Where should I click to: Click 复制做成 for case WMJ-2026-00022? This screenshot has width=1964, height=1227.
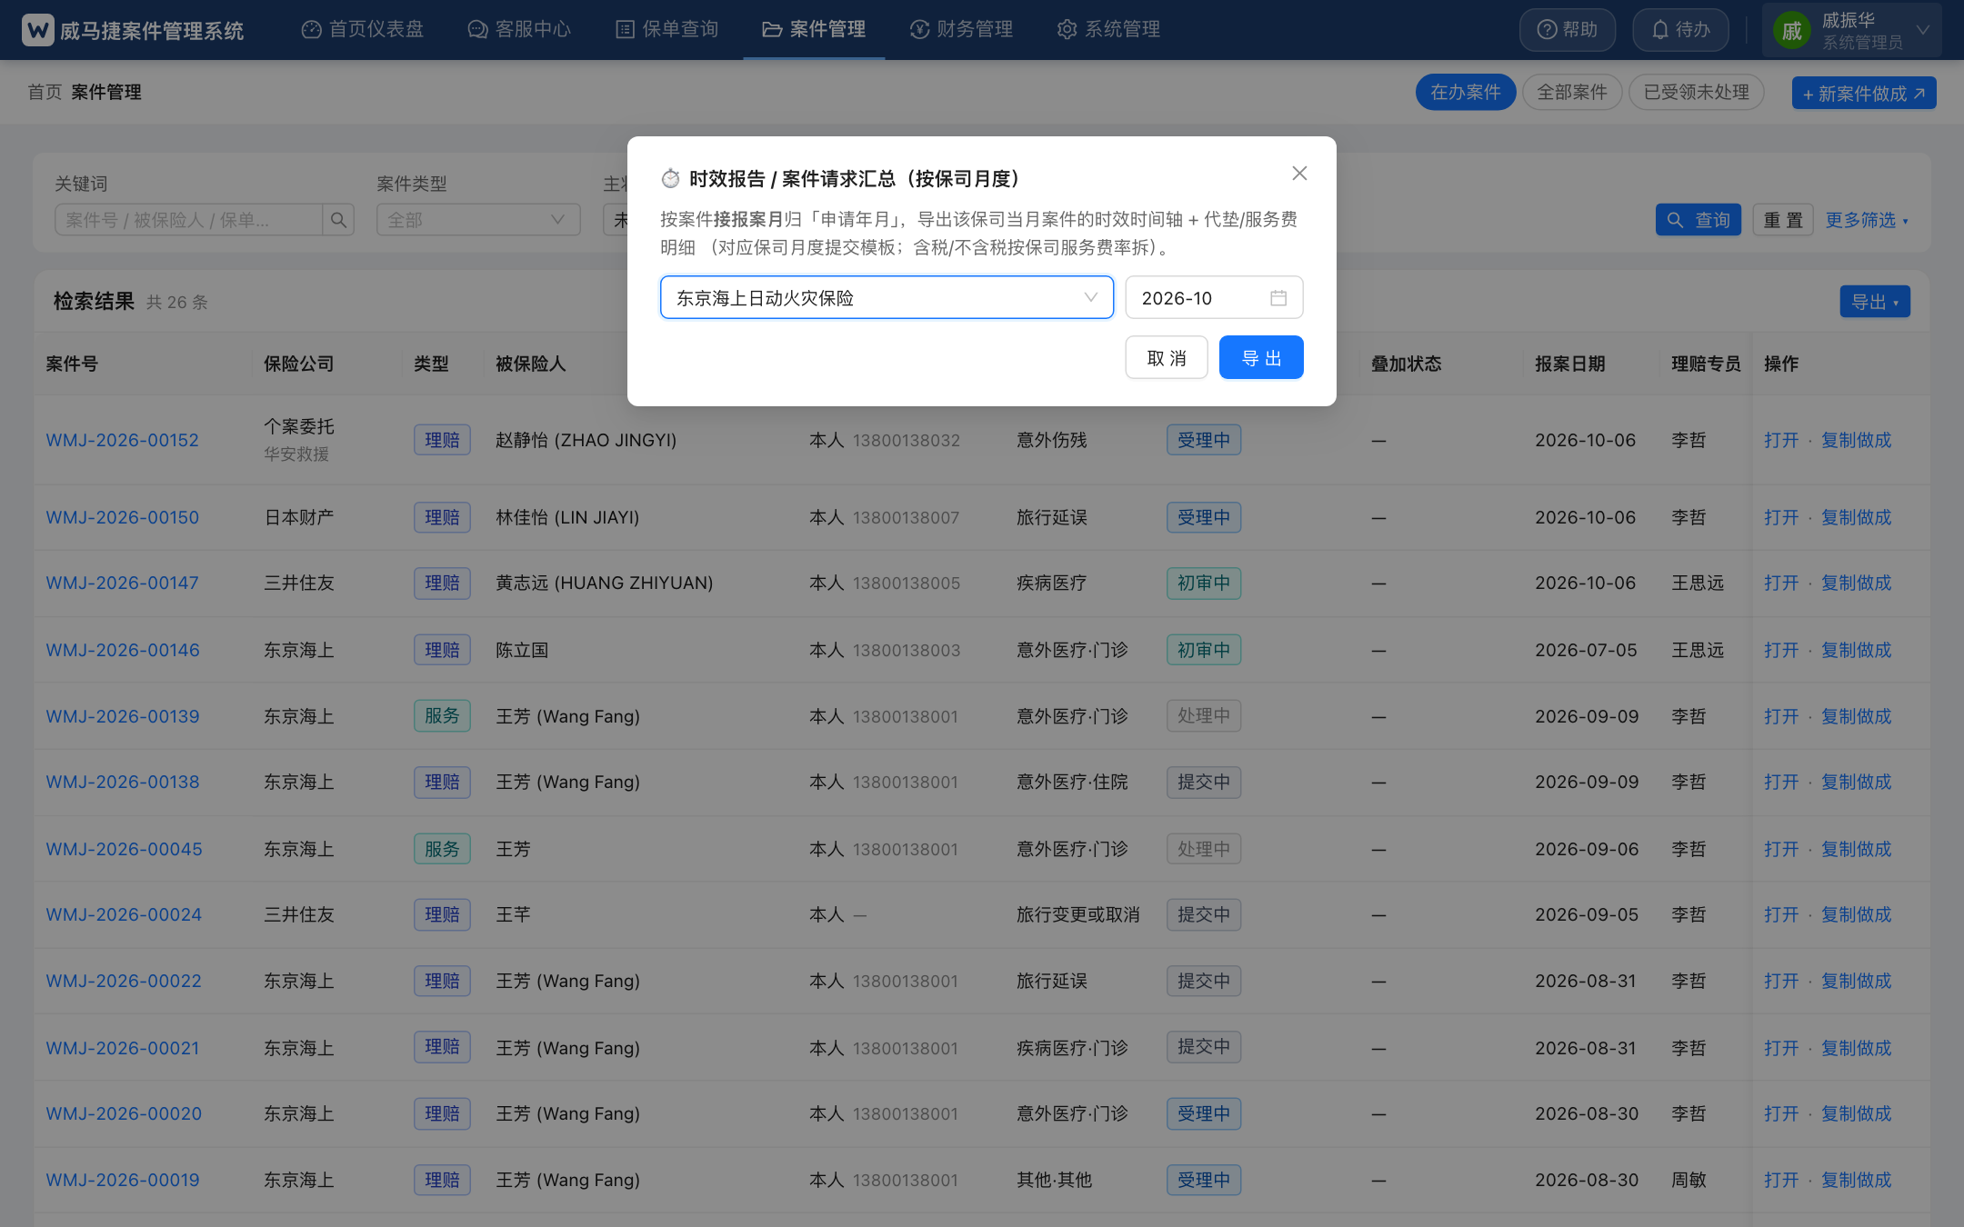pos(1856,981)
